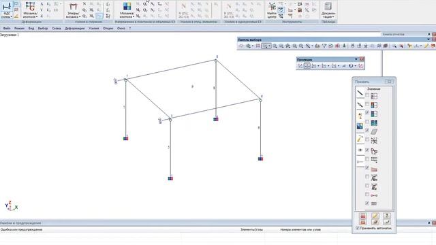Screen dimensions: 436x245
Task: Open the Окно menu
Action: coord(121,29)
